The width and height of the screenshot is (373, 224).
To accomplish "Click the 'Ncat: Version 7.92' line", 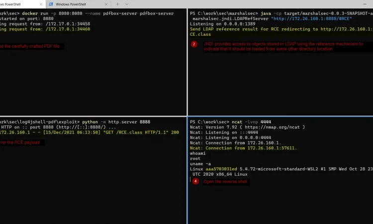I will pos(247,127).
